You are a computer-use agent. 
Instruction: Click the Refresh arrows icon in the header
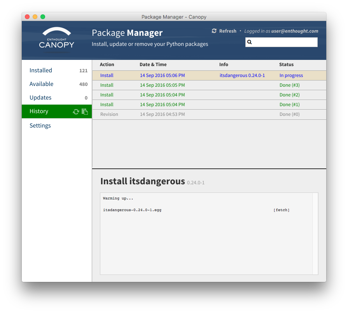pos(214,31)
